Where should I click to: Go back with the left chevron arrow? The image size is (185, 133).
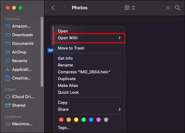click(x=53, y=8)
